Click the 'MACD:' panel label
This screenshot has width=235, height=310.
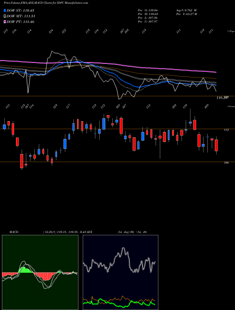14,232
